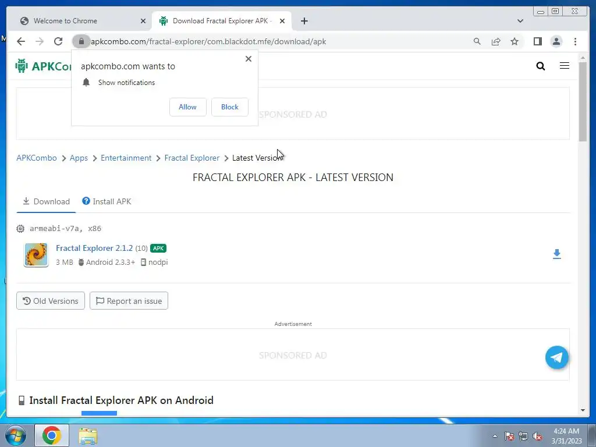Click the Action Center flag tray icon
596x447 pixels.
click(x=509, y=437)
